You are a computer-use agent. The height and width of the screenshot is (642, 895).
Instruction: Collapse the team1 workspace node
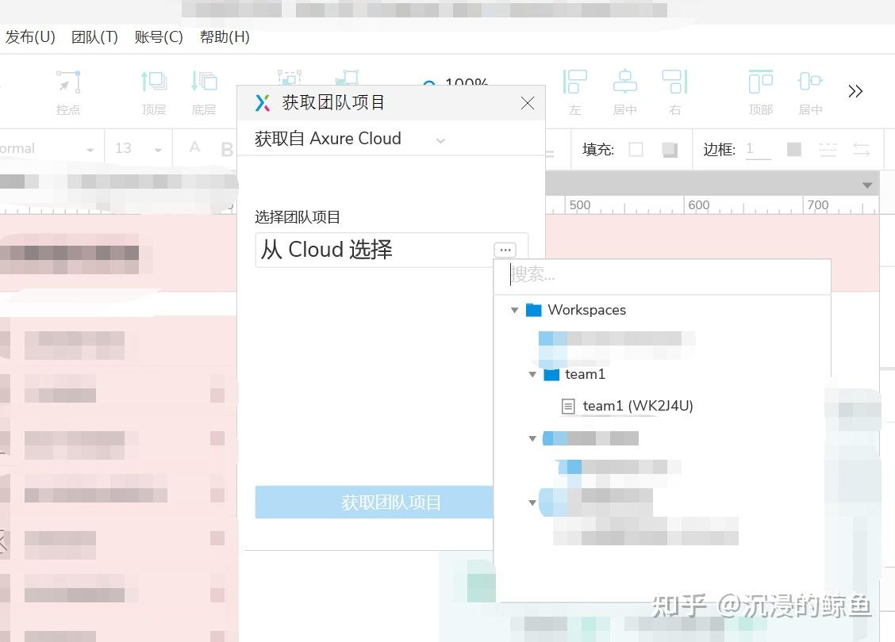coord(532,374)
